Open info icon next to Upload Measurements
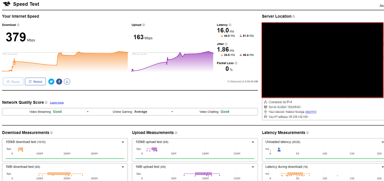Image resolution: width=384 pixels, height=181 pixels. click(x=176, y=133)
